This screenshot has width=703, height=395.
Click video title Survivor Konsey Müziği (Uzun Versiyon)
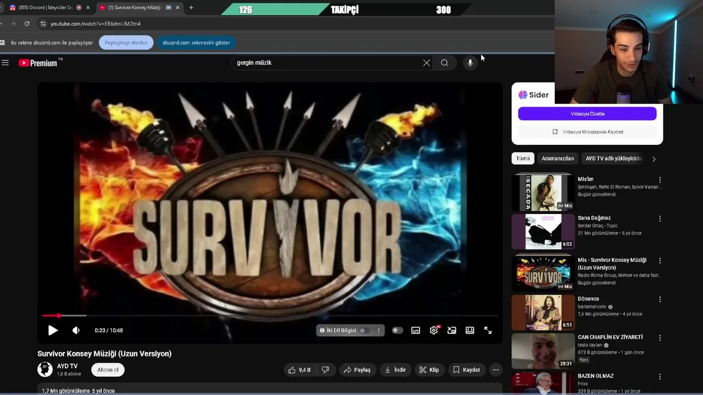104,354
